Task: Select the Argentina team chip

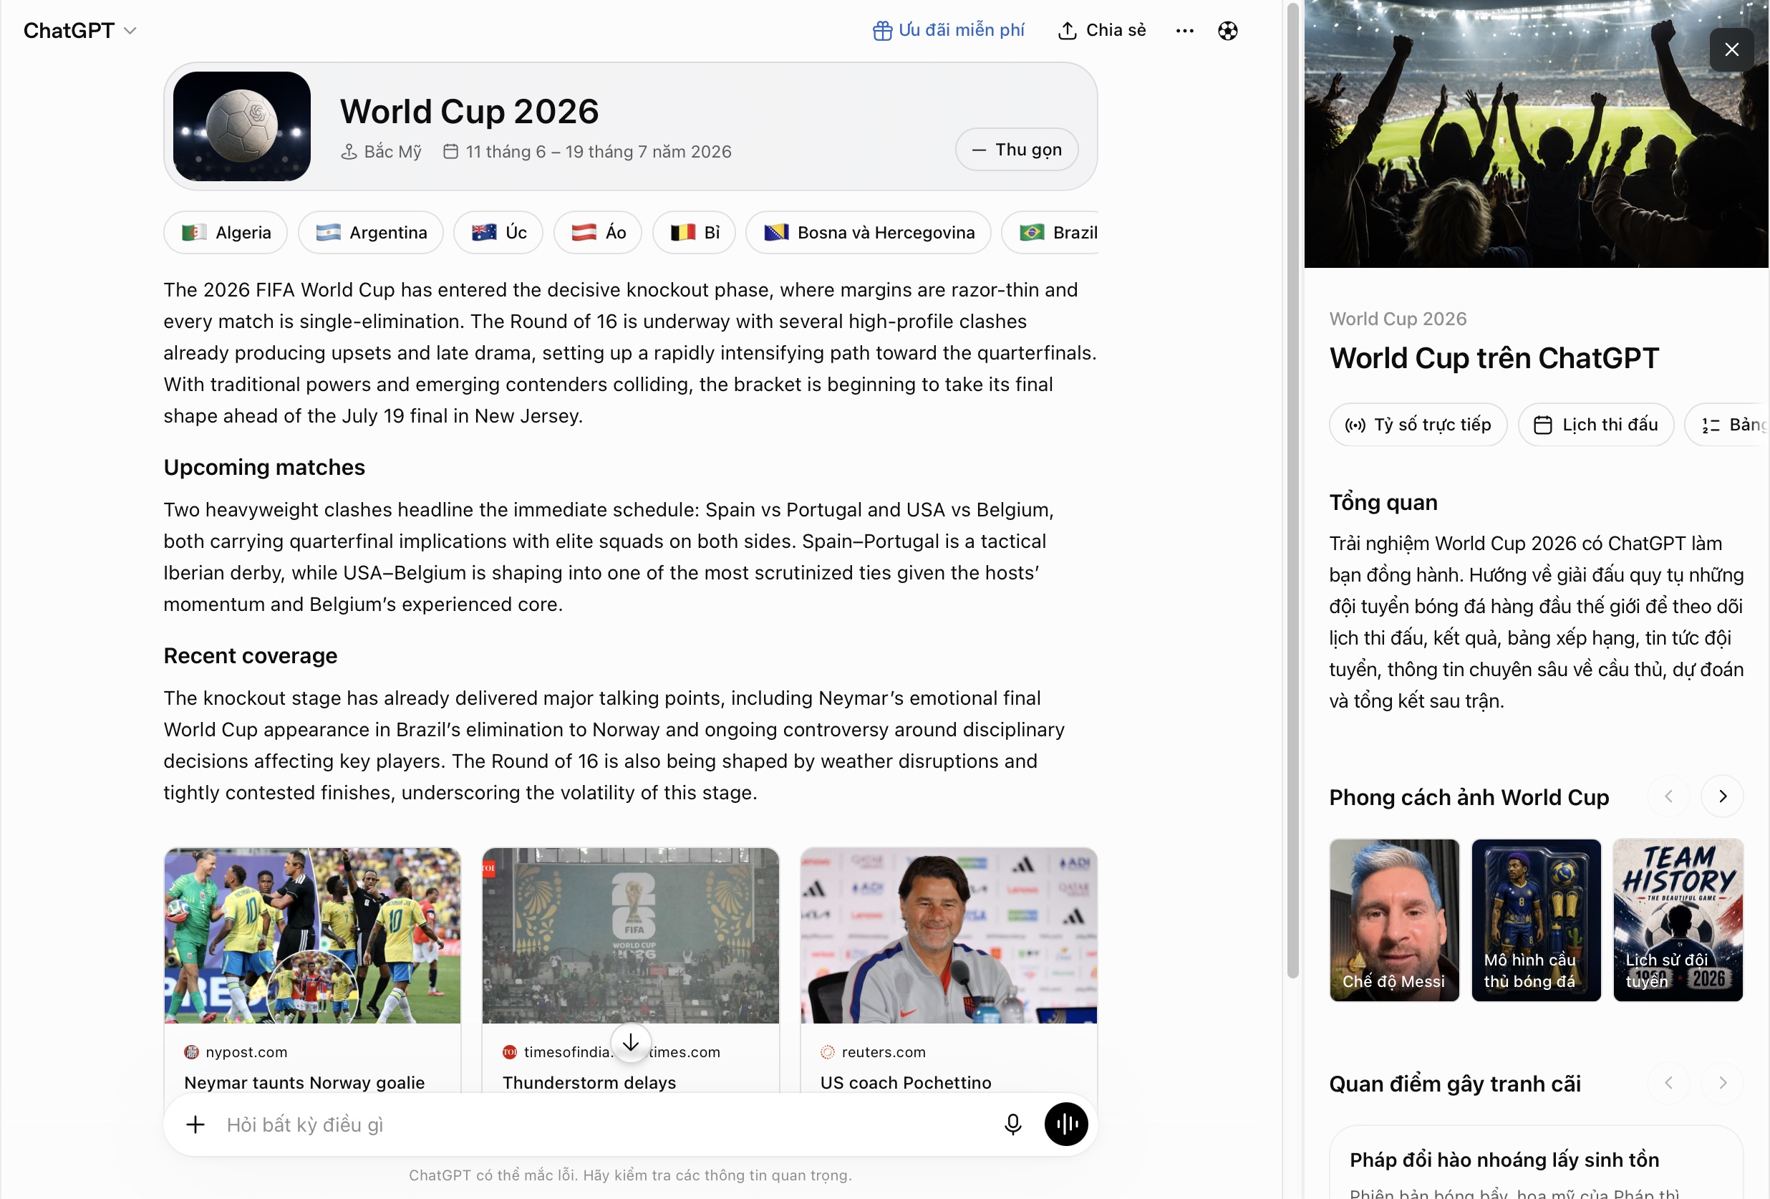Action: [371, 232]
